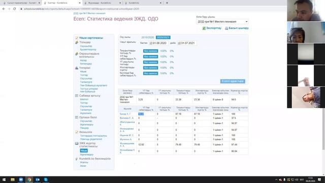Viewport: 325px width, 183px height.
Task: Click the browser address bar URL
Action: click(81, 9)
